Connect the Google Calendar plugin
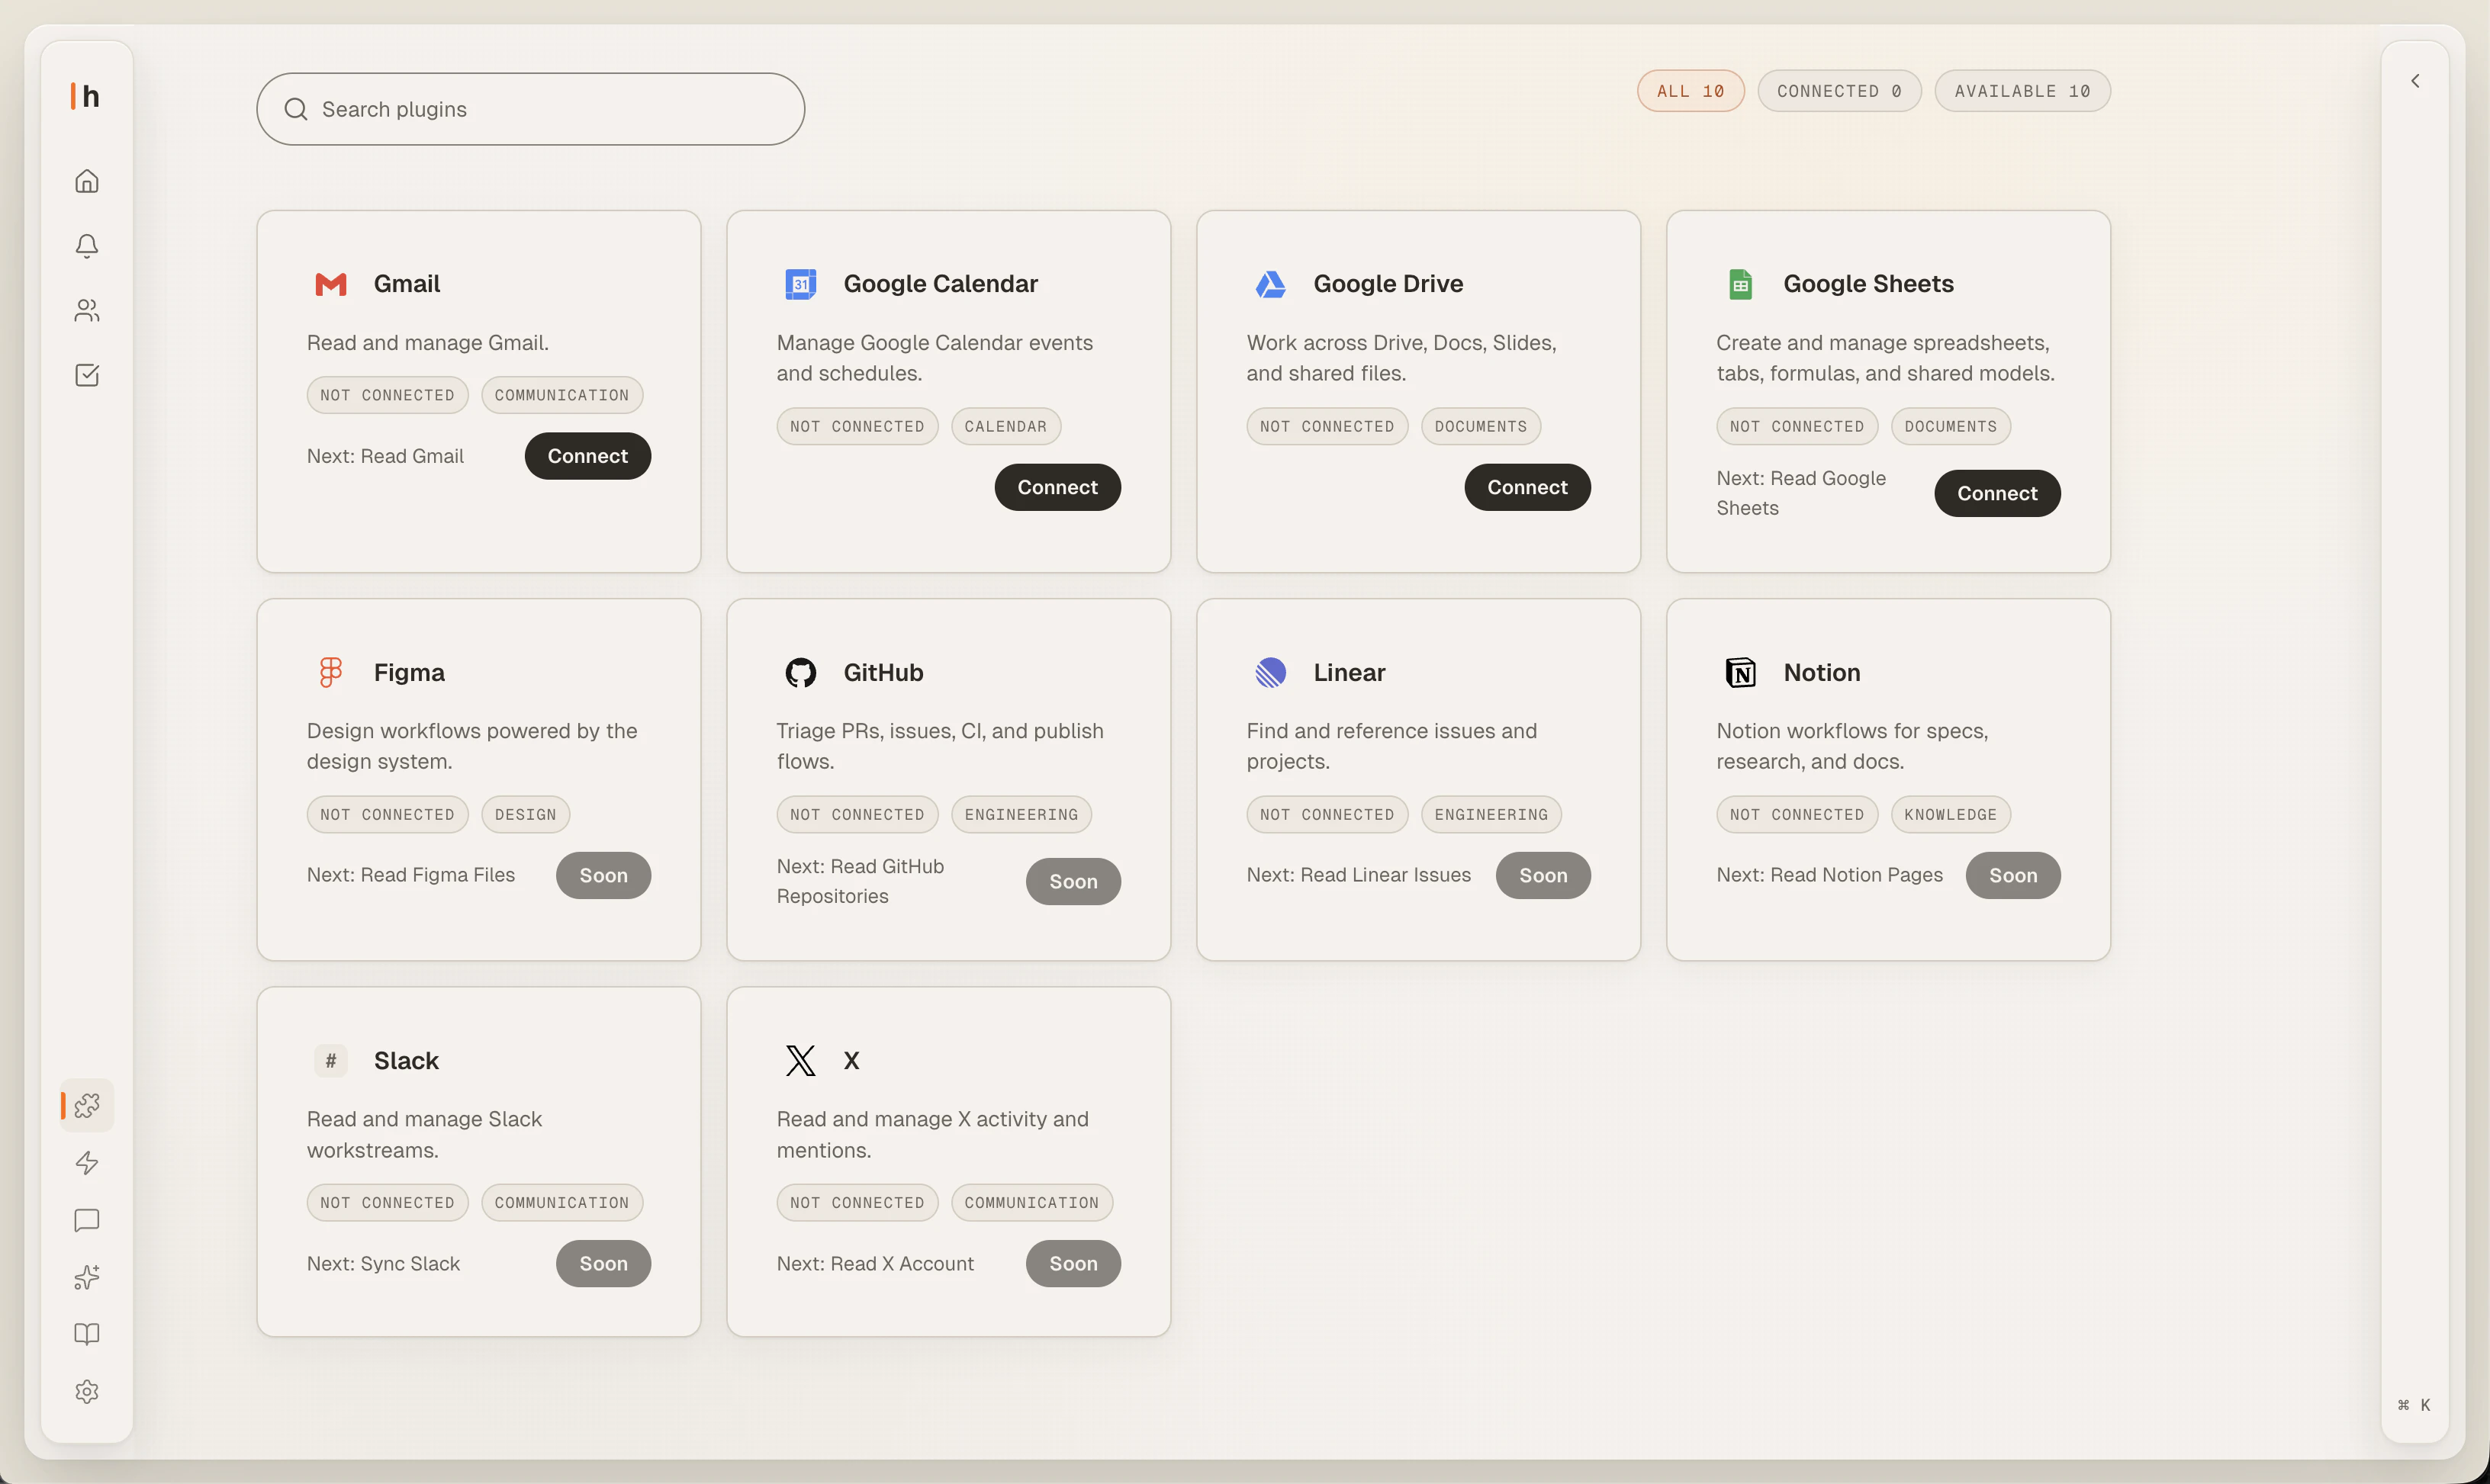This screenshot has height=1484, width=2490. click(1057, 487)
